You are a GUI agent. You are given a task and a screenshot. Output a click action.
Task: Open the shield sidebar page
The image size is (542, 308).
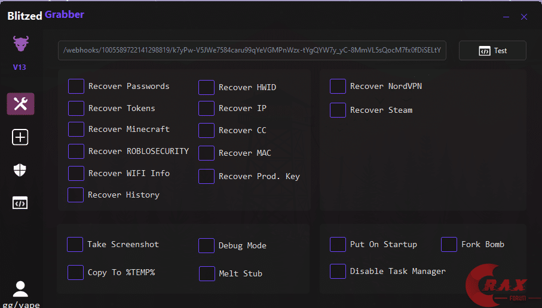click(20, 170)
